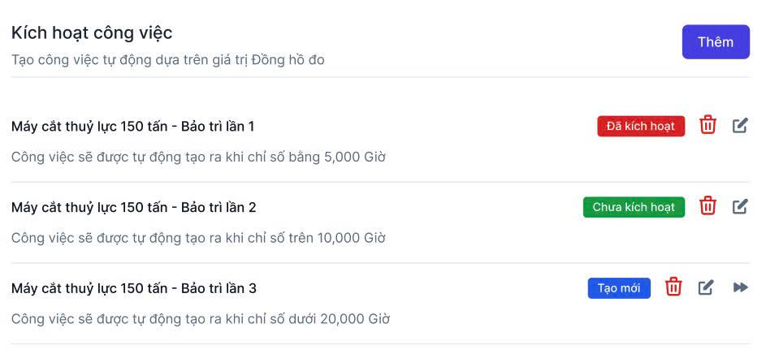Click the Đồng hồ đo subtitle text

coord(288,60)
